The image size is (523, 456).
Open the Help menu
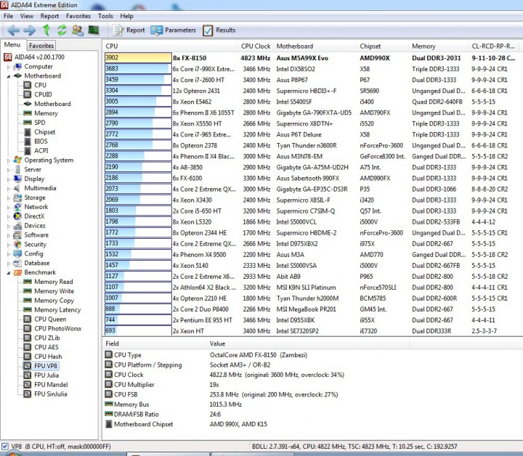pyautogui.click(x=126, y=16)
